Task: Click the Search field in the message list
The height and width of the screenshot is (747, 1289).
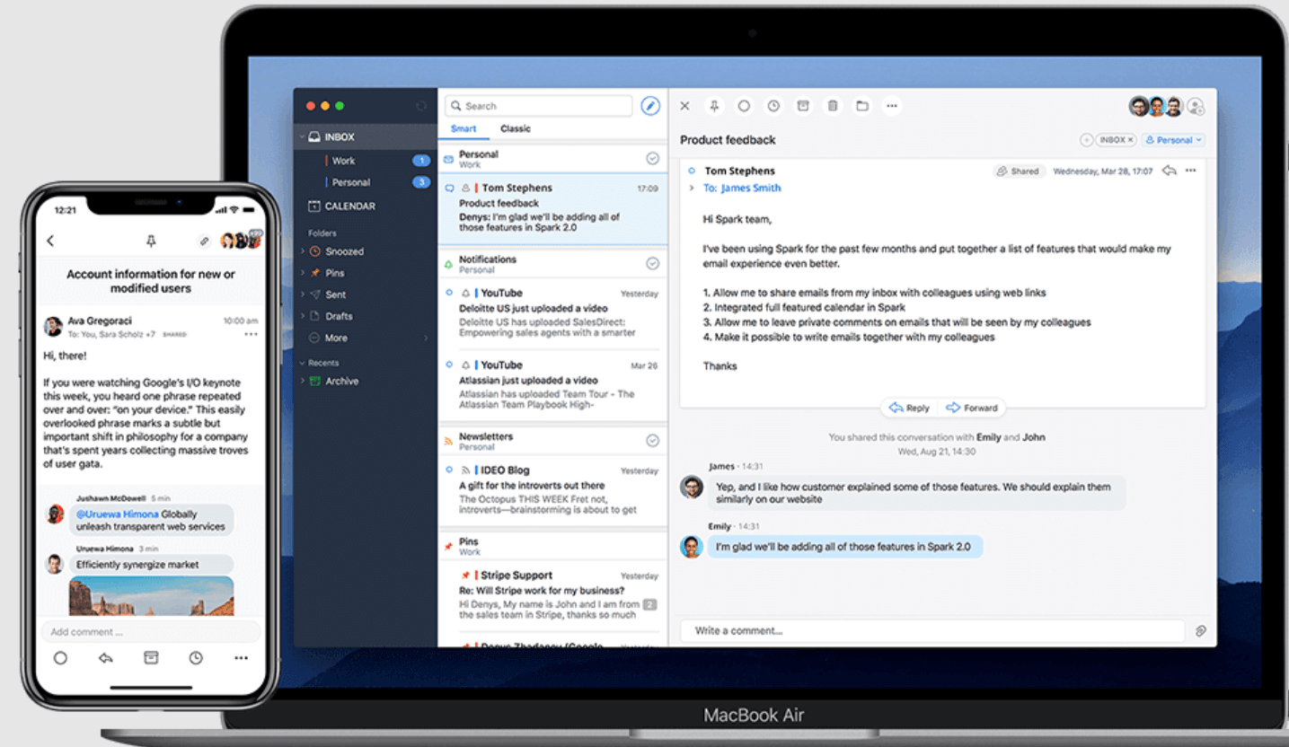Action: pos(539,106)
